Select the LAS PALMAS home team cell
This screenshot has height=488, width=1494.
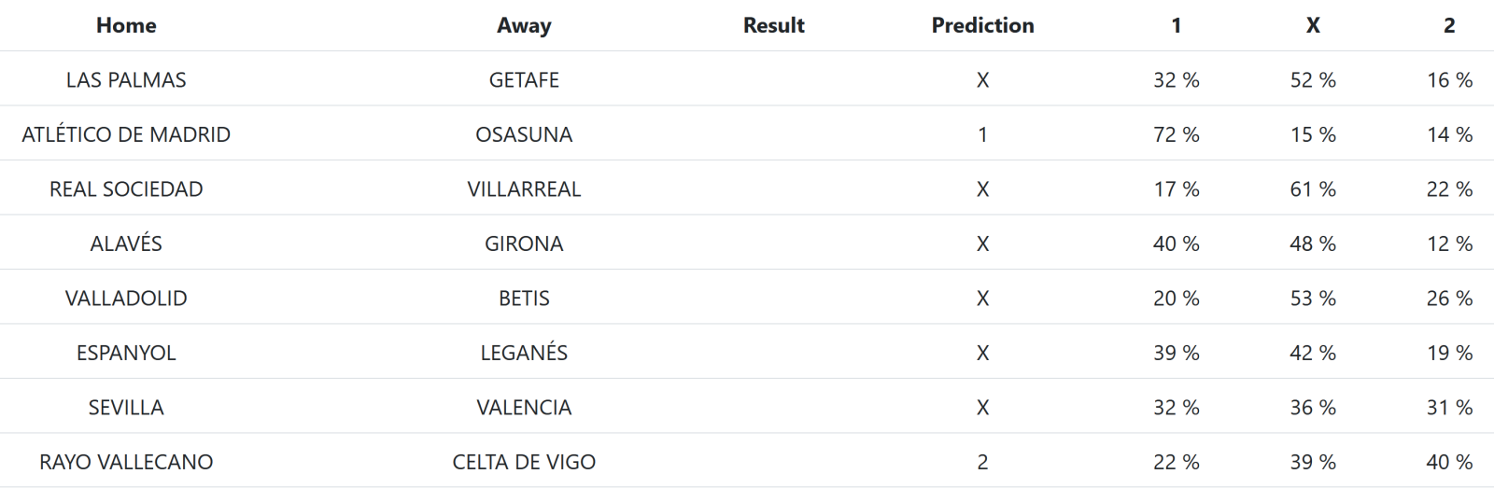[126, 80]
